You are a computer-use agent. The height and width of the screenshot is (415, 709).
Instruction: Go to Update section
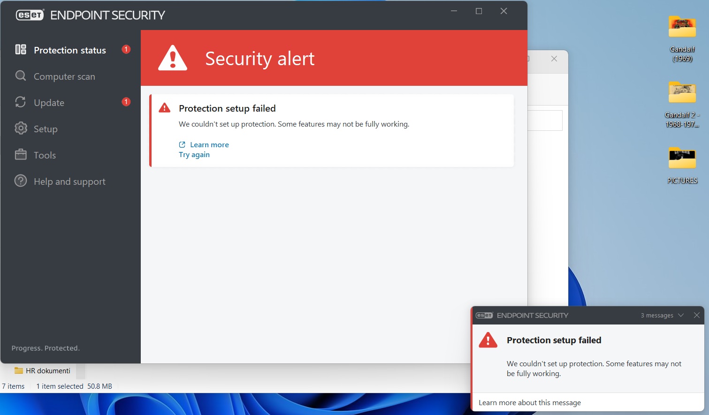point(49,103)
